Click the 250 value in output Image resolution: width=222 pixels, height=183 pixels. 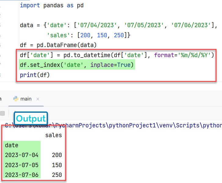pyautogui.click(x=57, y=175)
